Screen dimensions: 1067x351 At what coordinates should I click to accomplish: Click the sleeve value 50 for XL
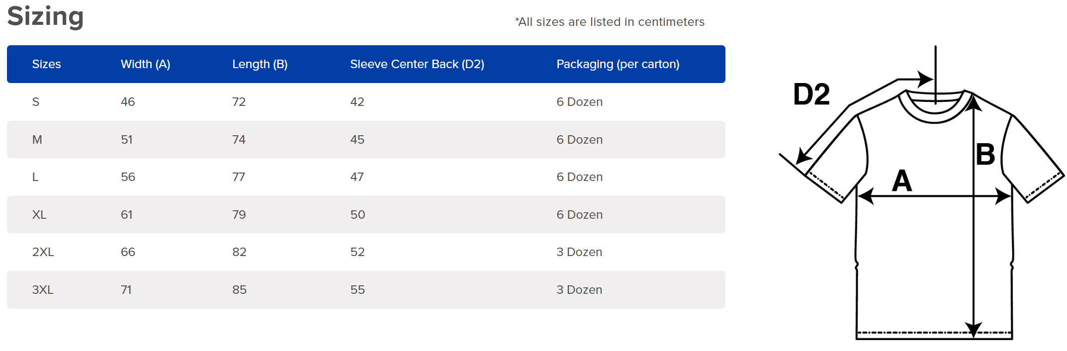coord(357,215)
